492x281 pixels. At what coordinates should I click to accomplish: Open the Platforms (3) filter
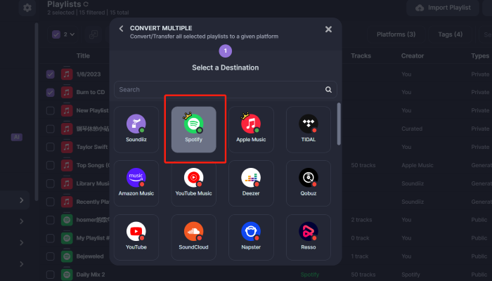click(x=396, y=34)
